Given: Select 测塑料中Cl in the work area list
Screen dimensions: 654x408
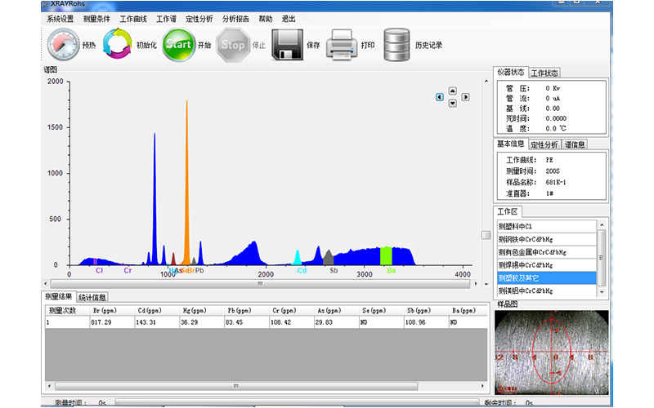Looking at the screenshot, I should coord(516,226).
